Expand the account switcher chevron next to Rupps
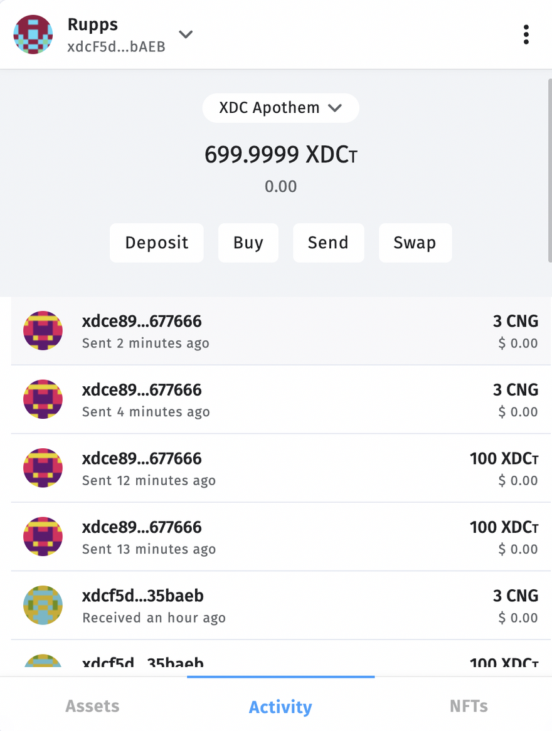The width and height of the screenshot is (552, 731). pos(186,34)
